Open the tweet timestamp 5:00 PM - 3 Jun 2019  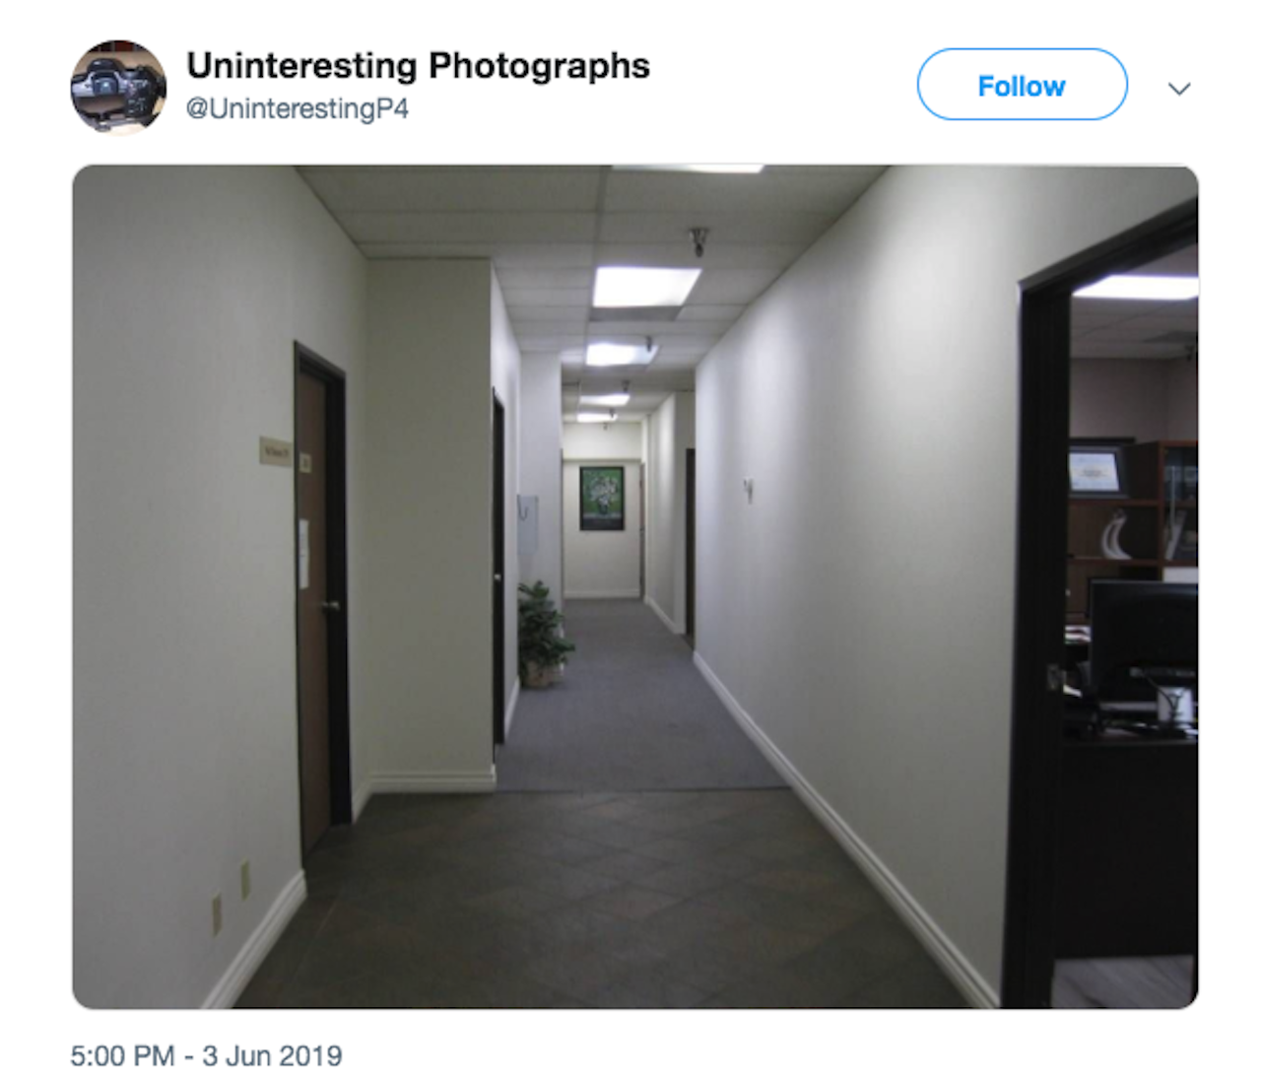[206, 1055]
